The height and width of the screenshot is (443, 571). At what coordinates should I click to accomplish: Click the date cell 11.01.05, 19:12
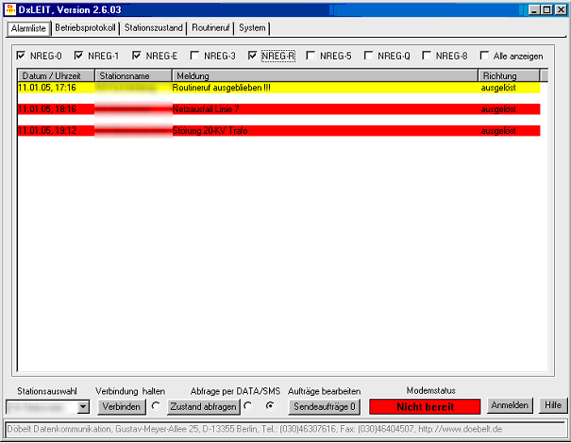point(47,131)
